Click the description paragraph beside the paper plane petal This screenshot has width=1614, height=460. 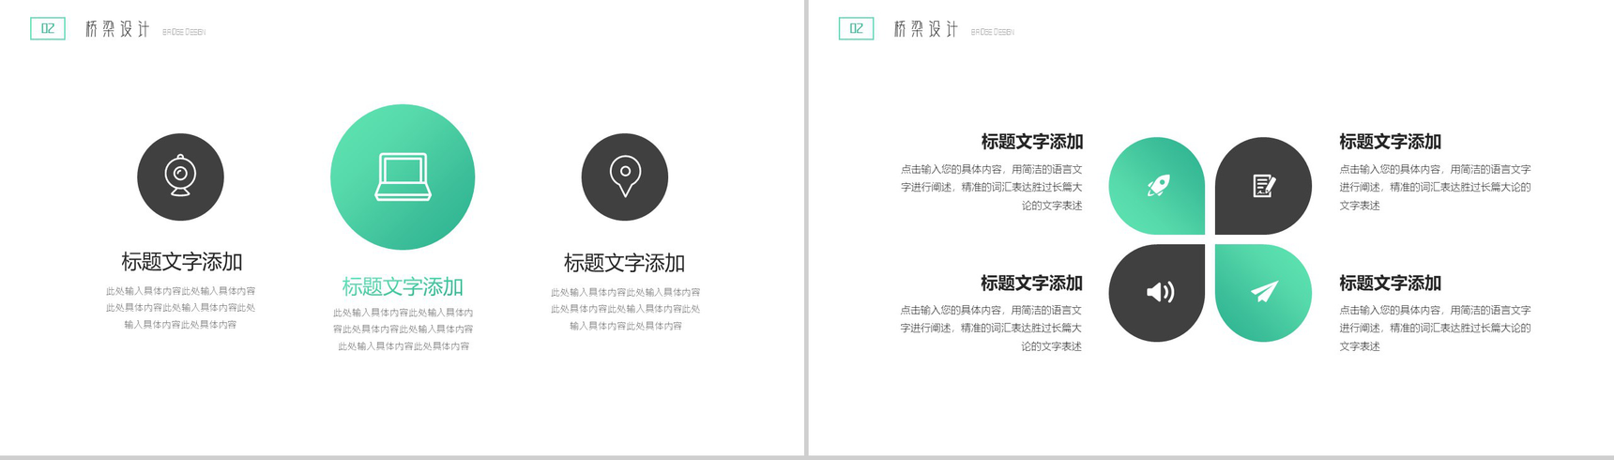click(1434, 328)
